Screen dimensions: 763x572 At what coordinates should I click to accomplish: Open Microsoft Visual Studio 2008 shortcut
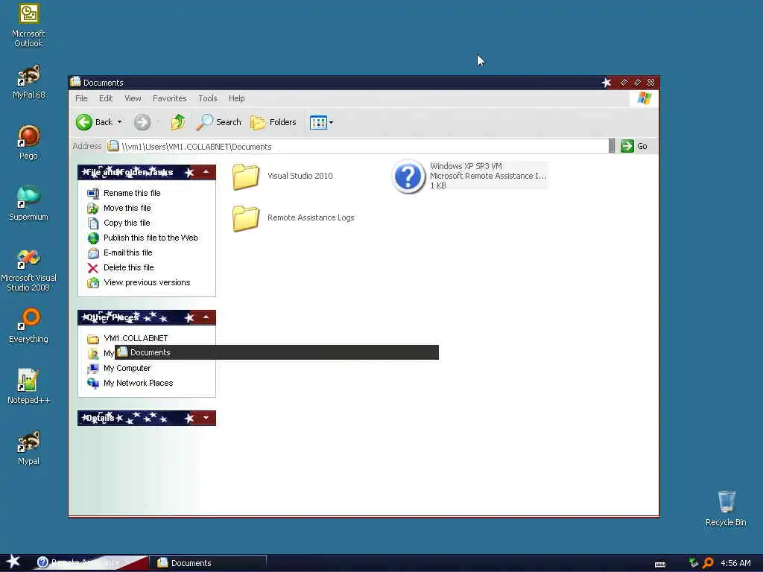28,270
